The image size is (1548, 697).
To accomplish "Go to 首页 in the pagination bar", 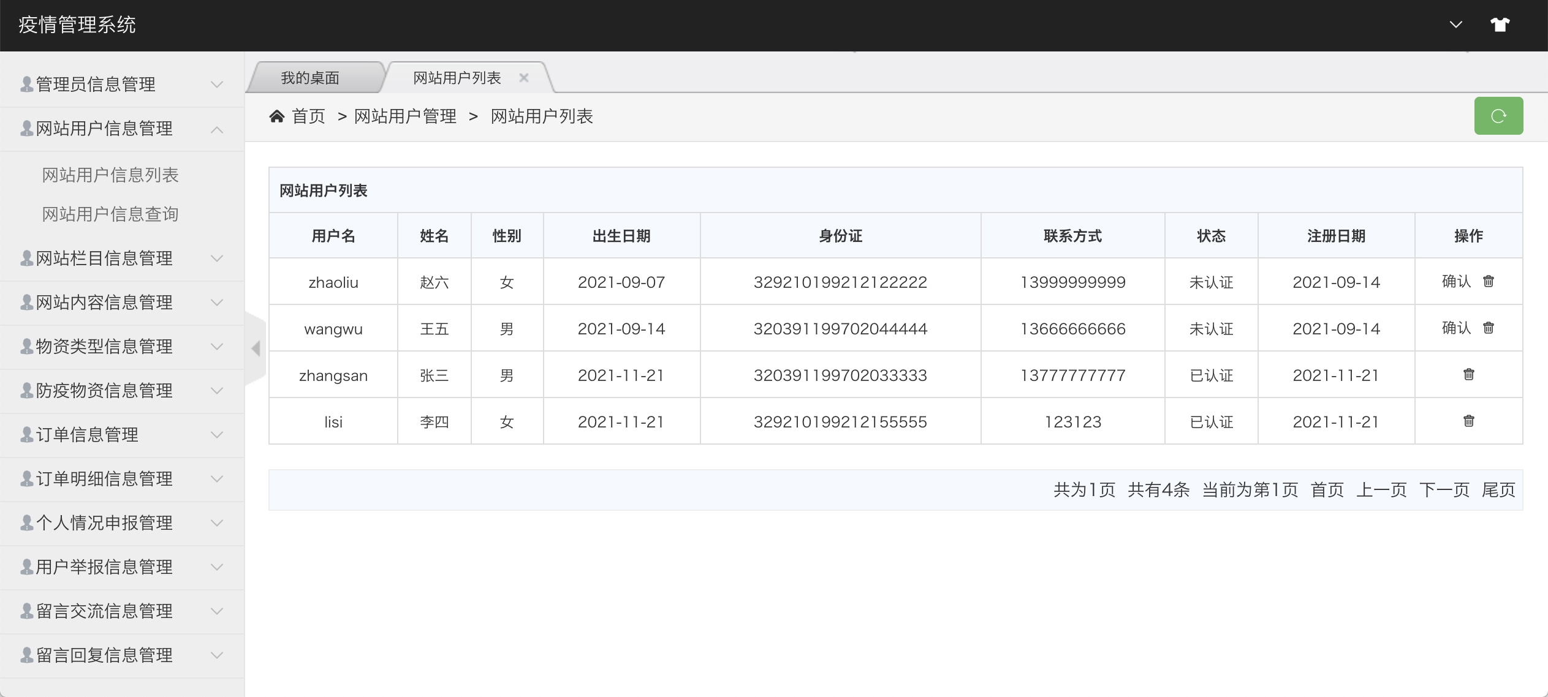I will tap(1327, 490).
